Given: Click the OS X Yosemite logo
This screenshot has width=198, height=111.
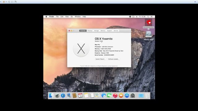Looking at the screenshot, I should [x=81, y=49].
